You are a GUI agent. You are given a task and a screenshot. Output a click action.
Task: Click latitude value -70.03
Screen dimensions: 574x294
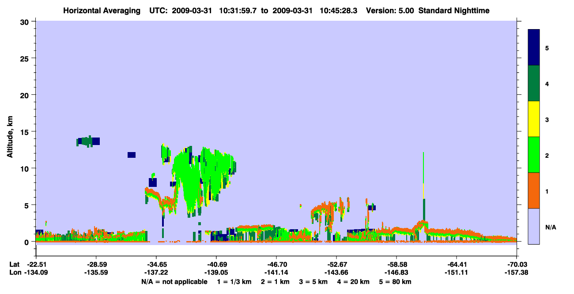(x=516, y=264)
